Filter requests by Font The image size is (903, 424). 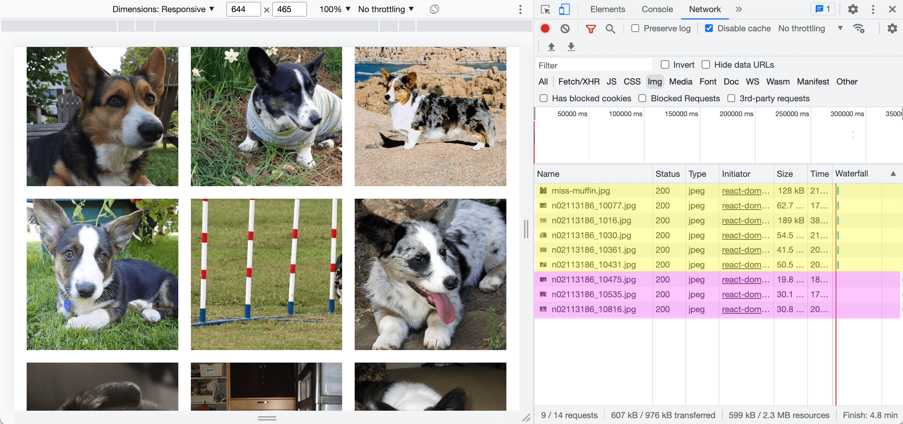click(708, 82)
